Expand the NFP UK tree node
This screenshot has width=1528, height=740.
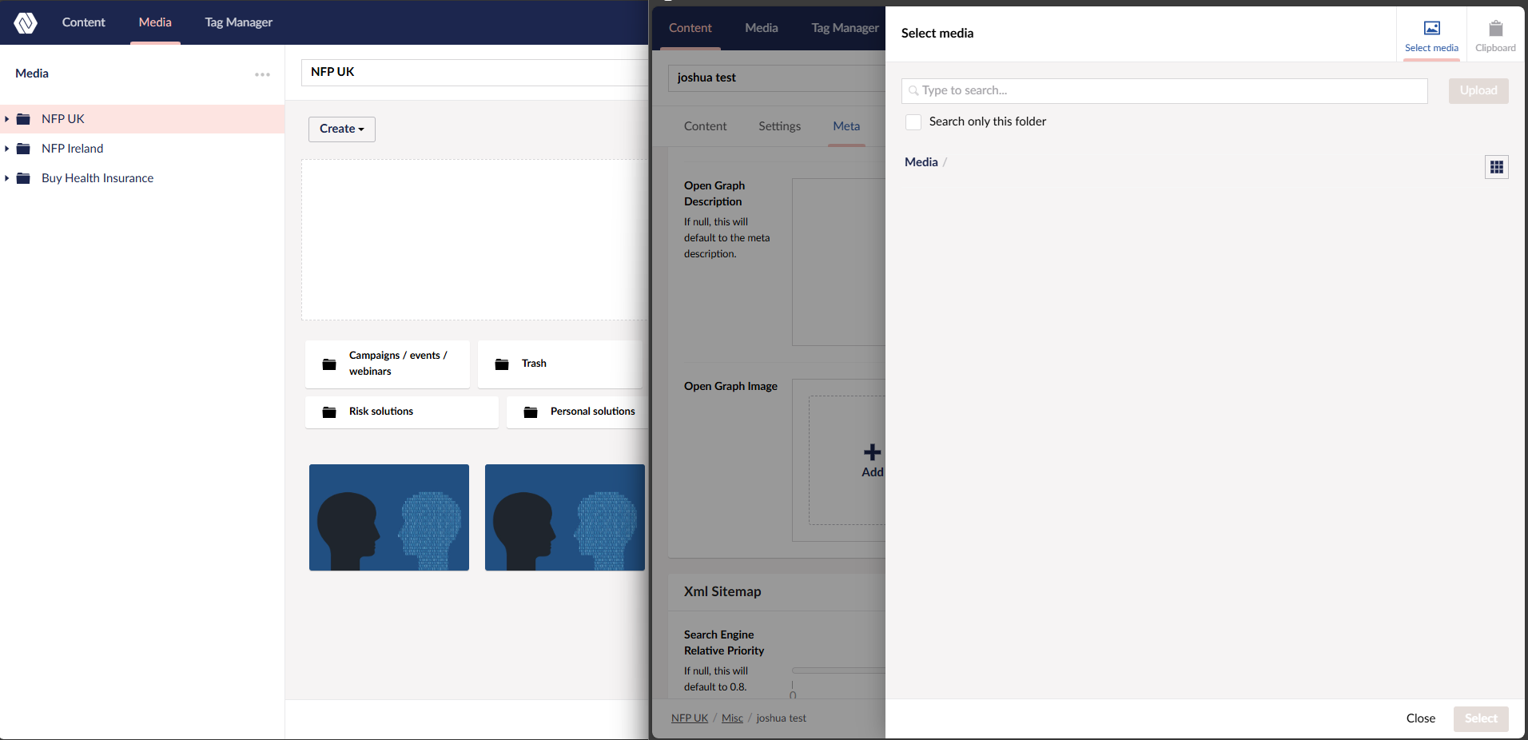point(7,119)
